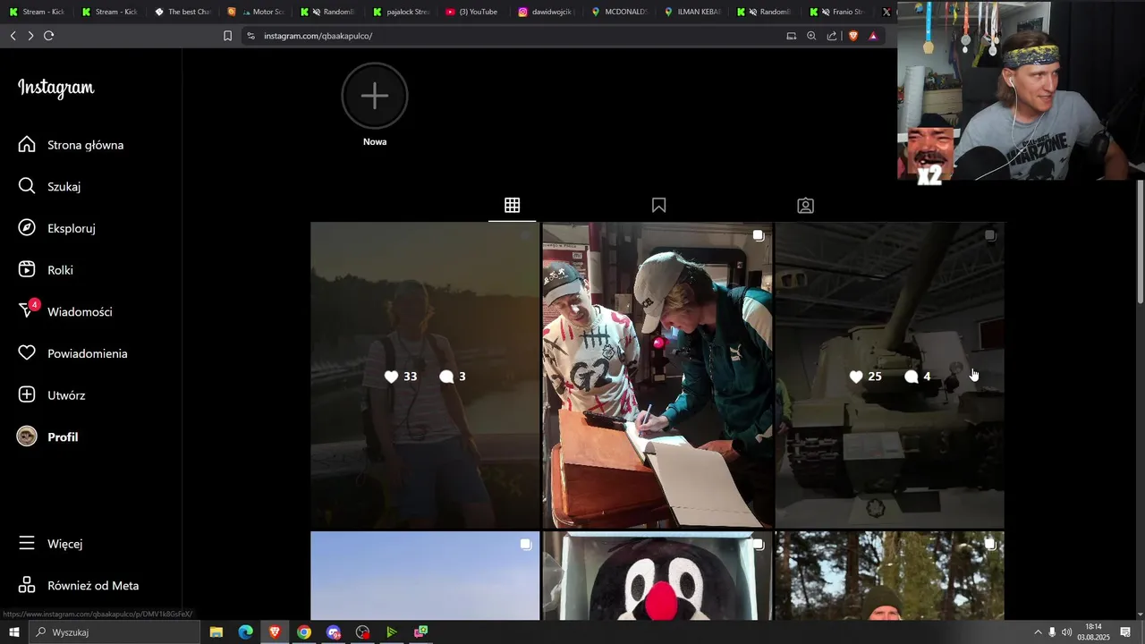
Task: Open Strona główna home page
Action: (72, 145)
